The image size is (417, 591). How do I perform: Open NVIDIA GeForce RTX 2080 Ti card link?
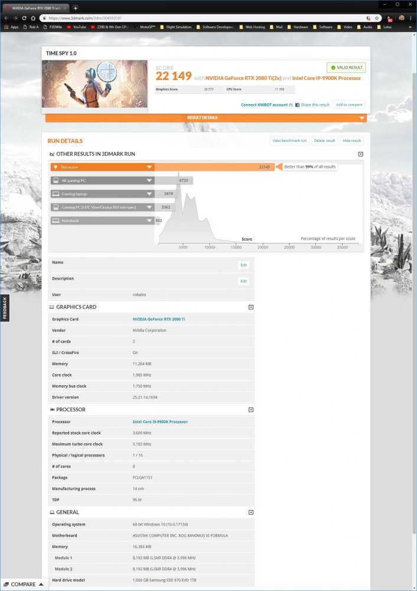158,319
